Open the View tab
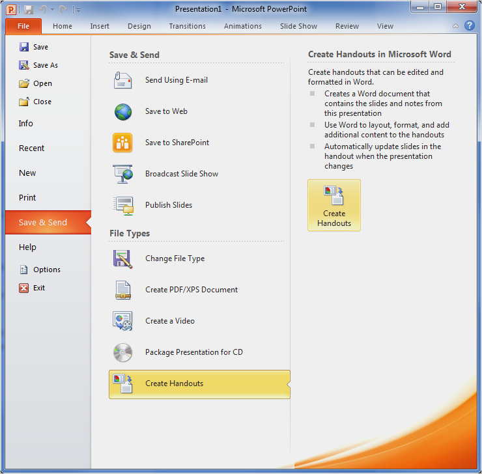Viewport: 482px width, 474px height. 385,26
